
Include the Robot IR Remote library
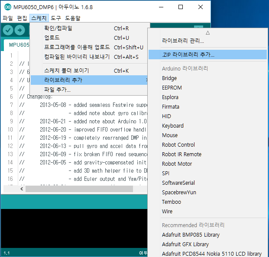pos(207,154)
